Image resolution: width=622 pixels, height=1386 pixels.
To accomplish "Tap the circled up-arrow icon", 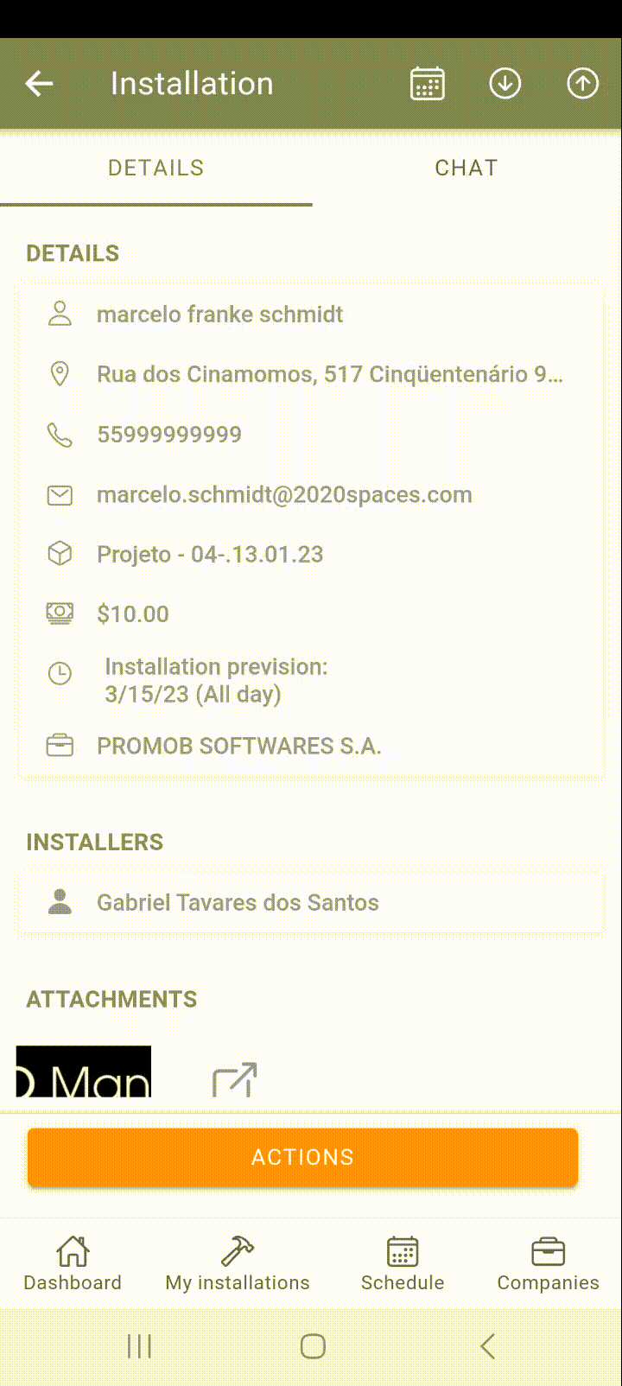I will pos(583,84).
